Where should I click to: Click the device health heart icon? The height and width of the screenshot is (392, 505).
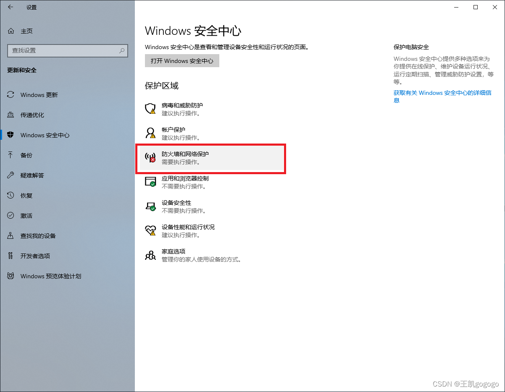(x=150, y=230)
